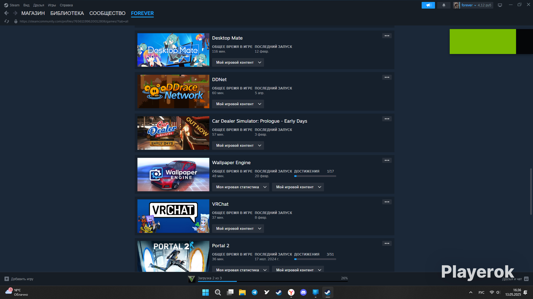Expand Мой игровой контент for Desktop Mate
This screenshot has width=533, height=299.
(238, 62)
